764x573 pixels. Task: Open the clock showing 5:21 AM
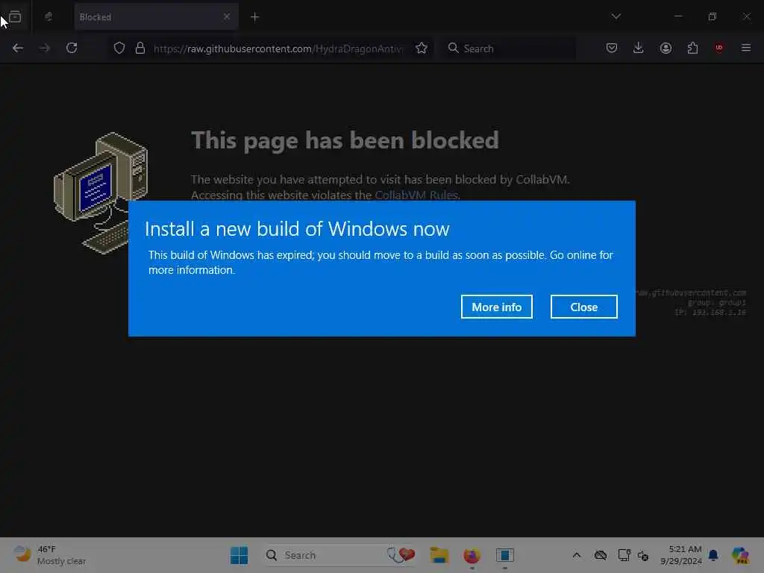tap(681, 555)
